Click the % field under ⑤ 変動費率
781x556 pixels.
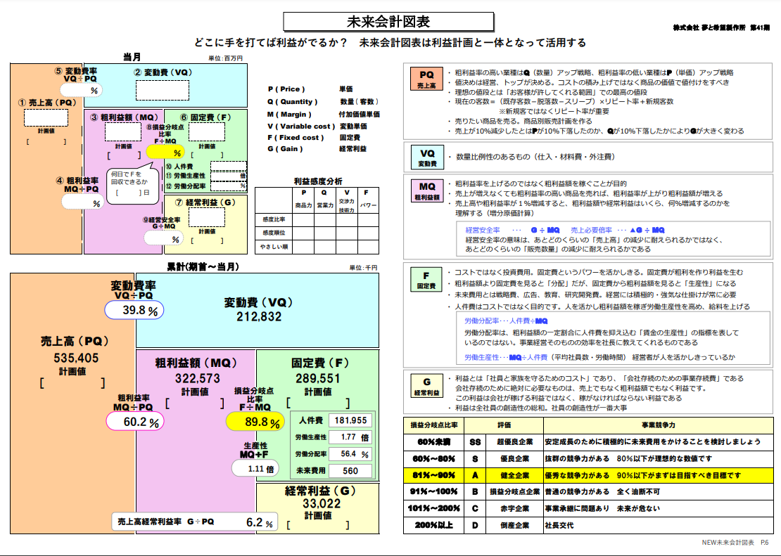(81, 90)
